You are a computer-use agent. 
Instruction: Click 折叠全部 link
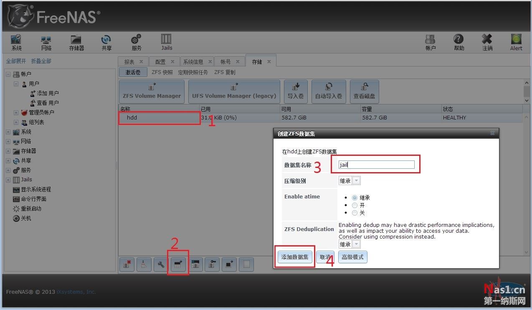tap(41, 61)
